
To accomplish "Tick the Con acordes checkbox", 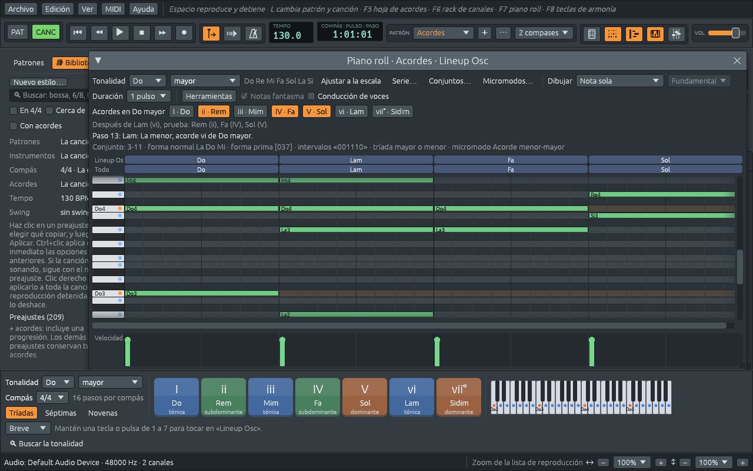I will click(x=36, y=125).
